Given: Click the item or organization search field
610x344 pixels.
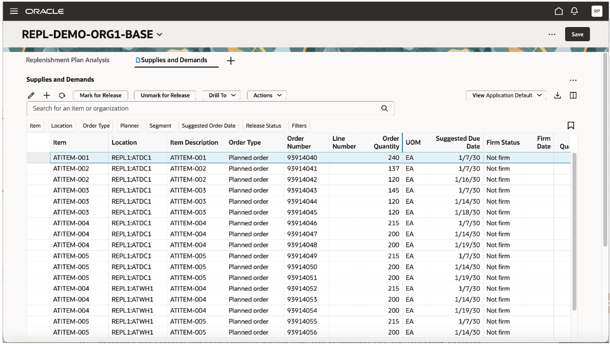Looking at the screenshot, I should click(x=203, y=108).
